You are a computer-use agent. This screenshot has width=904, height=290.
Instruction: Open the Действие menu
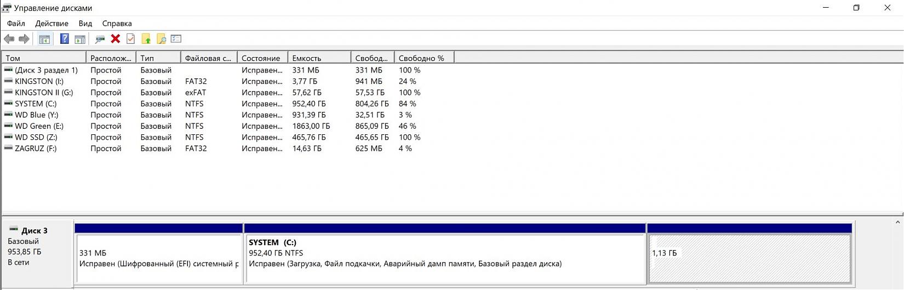pos(52,24)
